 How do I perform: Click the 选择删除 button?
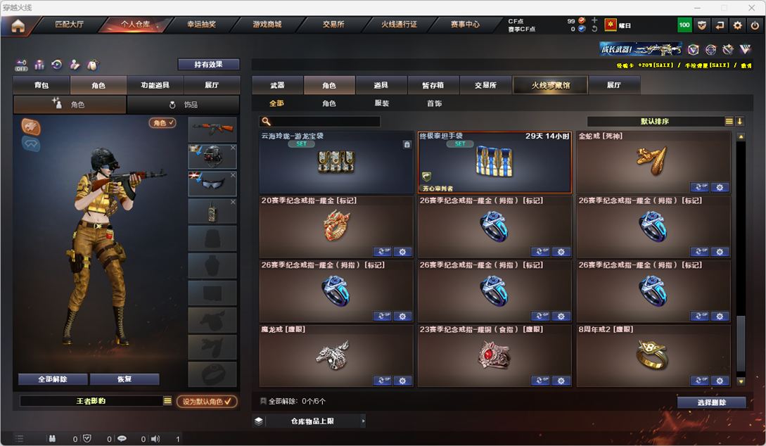tap(711, 402)
